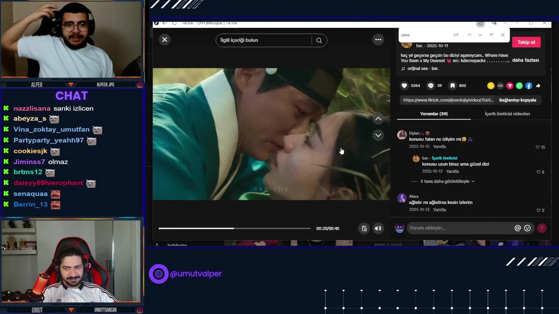Go back with browser back arrow

coord(165,23)
